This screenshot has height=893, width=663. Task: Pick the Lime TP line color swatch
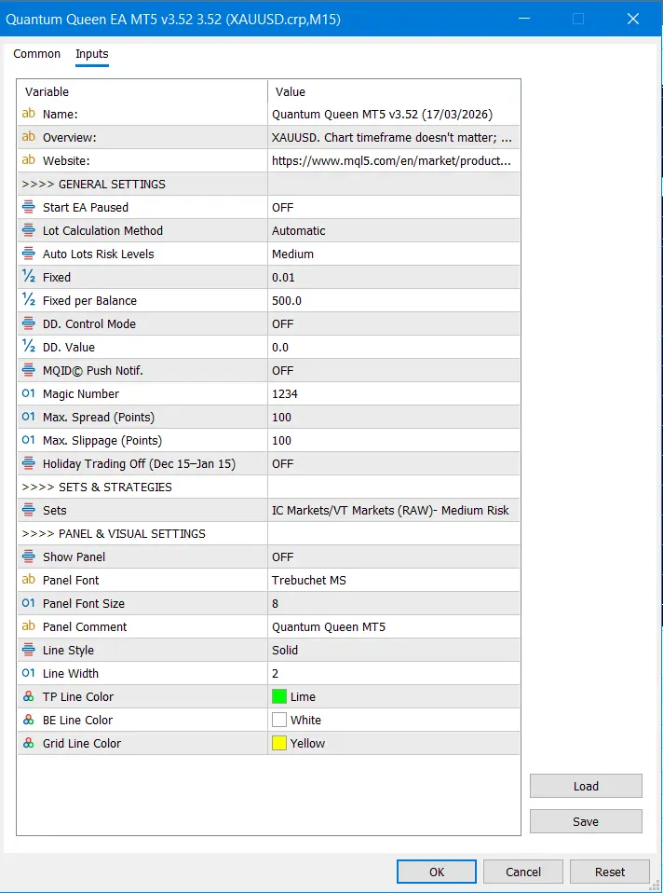click(x=278, y=696)
